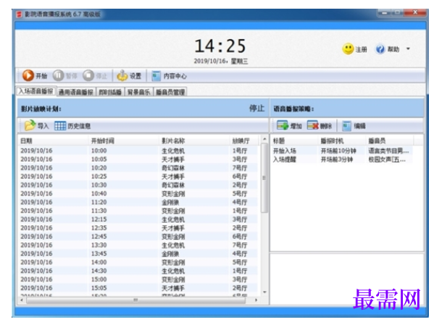Select the 10:25 天才捕手 row
The height and width of the screenshot is (322, 434).
point(138,177)
